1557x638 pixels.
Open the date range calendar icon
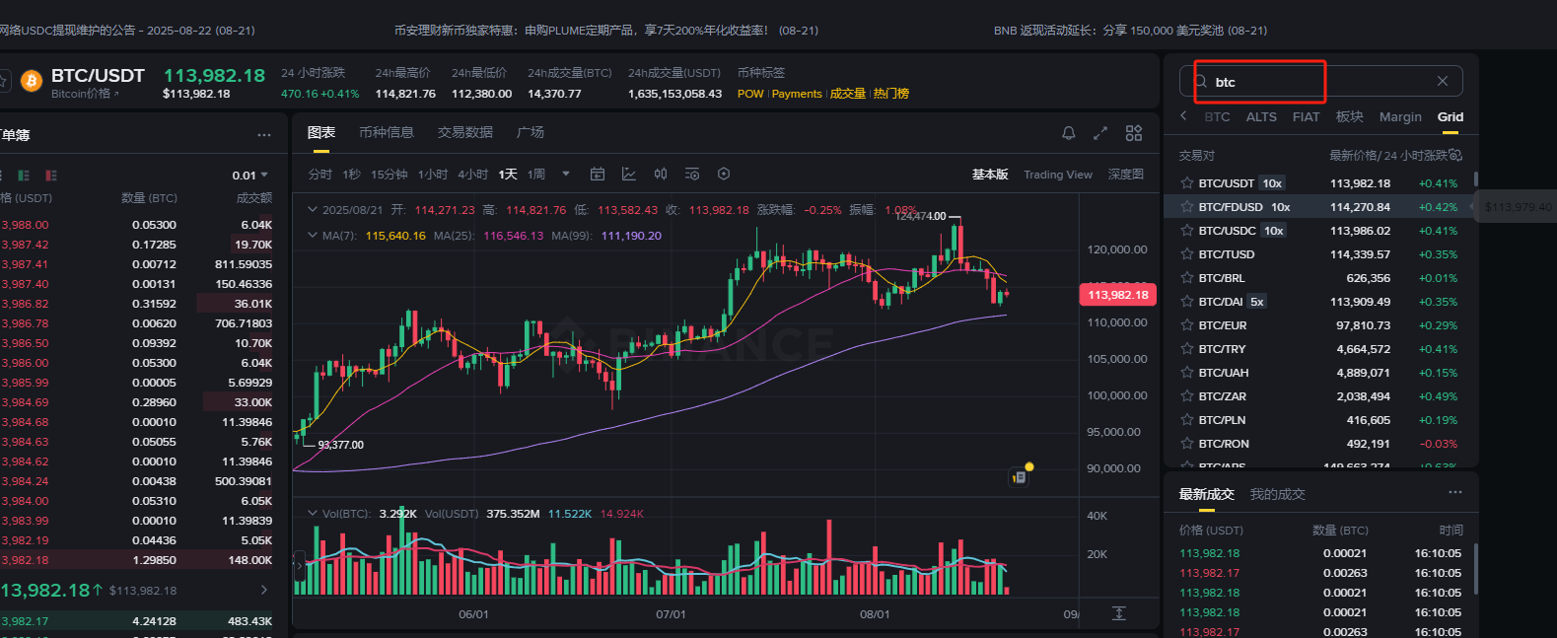[598, 174]
